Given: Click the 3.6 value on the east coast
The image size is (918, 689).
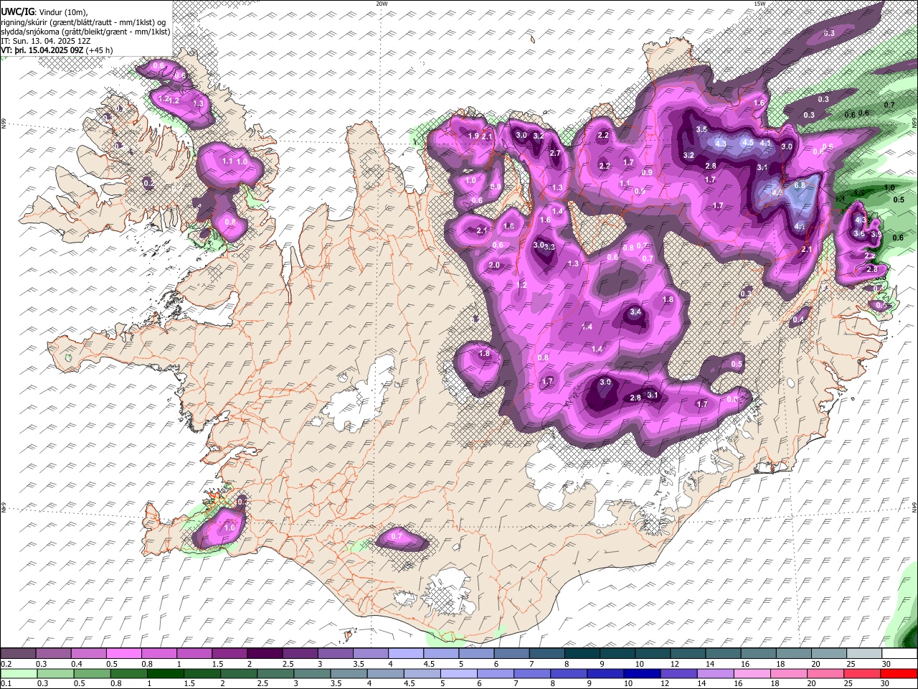Looking at the screenshot, I should coord(859,233).
